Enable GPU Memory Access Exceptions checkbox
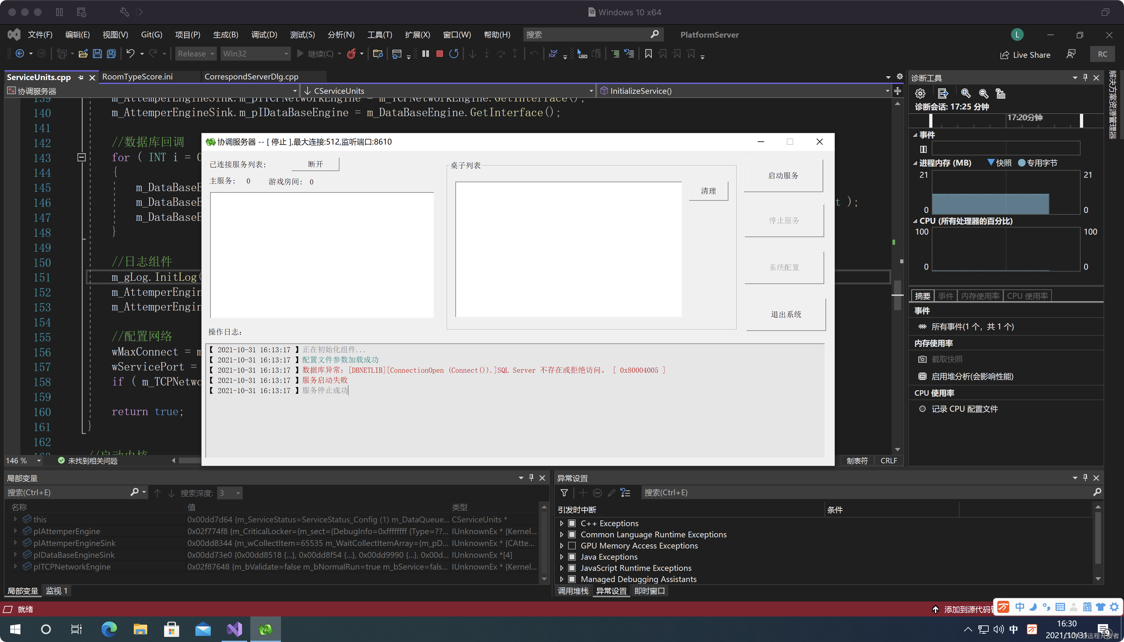This screenshot has height=642, width=1124. click(x=572, y=546)
